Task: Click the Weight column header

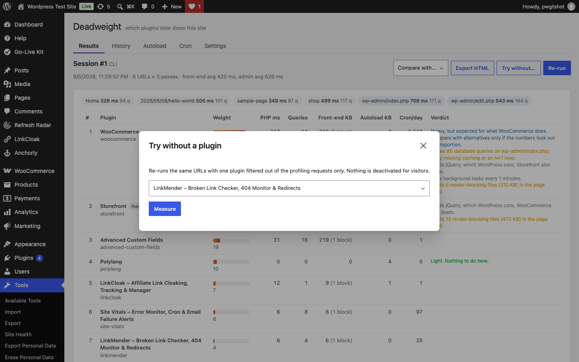Action: 222,118
